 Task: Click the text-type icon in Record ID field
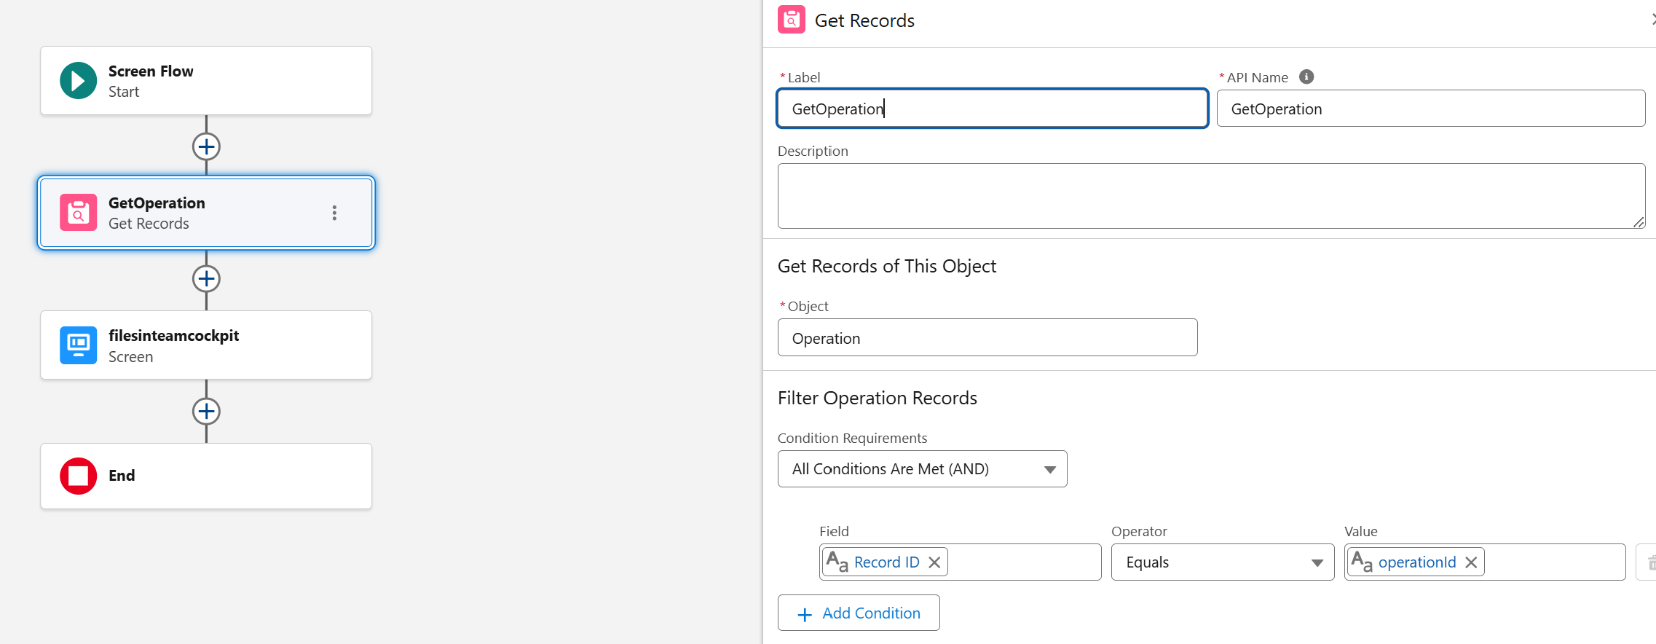pyautogui.click(x=837, y=562)
